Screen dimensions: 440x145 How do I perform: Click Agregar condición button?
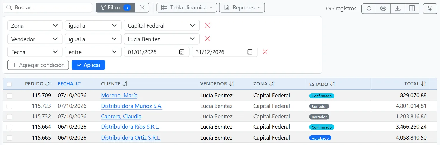[x=38, y=65]
